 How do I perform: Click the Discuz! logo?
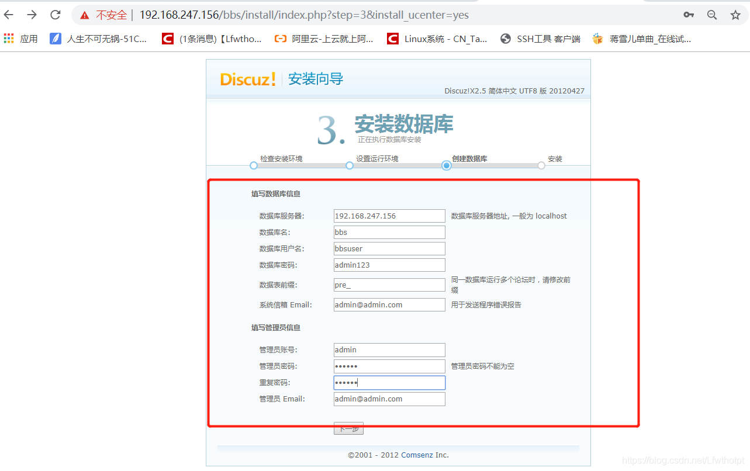[248, 79]
